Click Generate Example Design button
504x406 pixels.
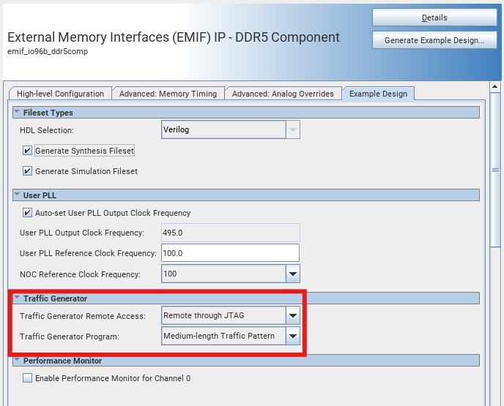[434, 40]
